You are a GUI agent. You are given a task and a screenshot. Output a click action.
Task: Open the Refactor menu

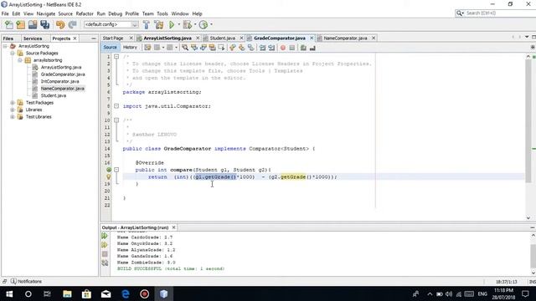coord(85,13)
